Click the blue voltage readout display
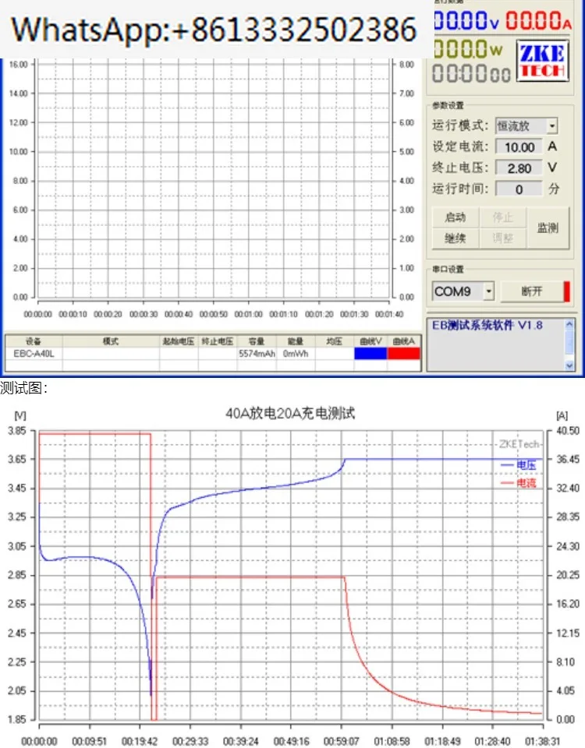 466,20
